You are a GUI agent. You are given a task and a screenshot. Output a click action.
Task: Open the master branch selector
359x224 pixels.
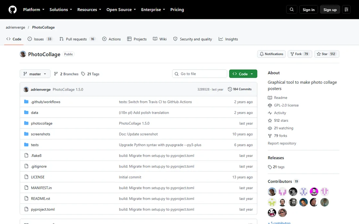click(35, 74)
